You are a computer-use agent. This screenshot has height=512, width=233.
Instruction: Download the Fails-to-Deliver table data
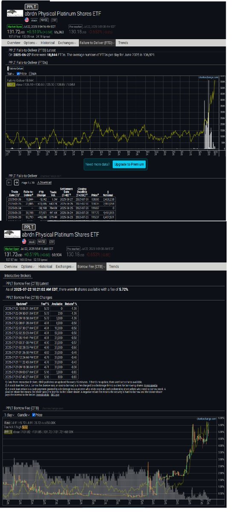tap(44, 182)
